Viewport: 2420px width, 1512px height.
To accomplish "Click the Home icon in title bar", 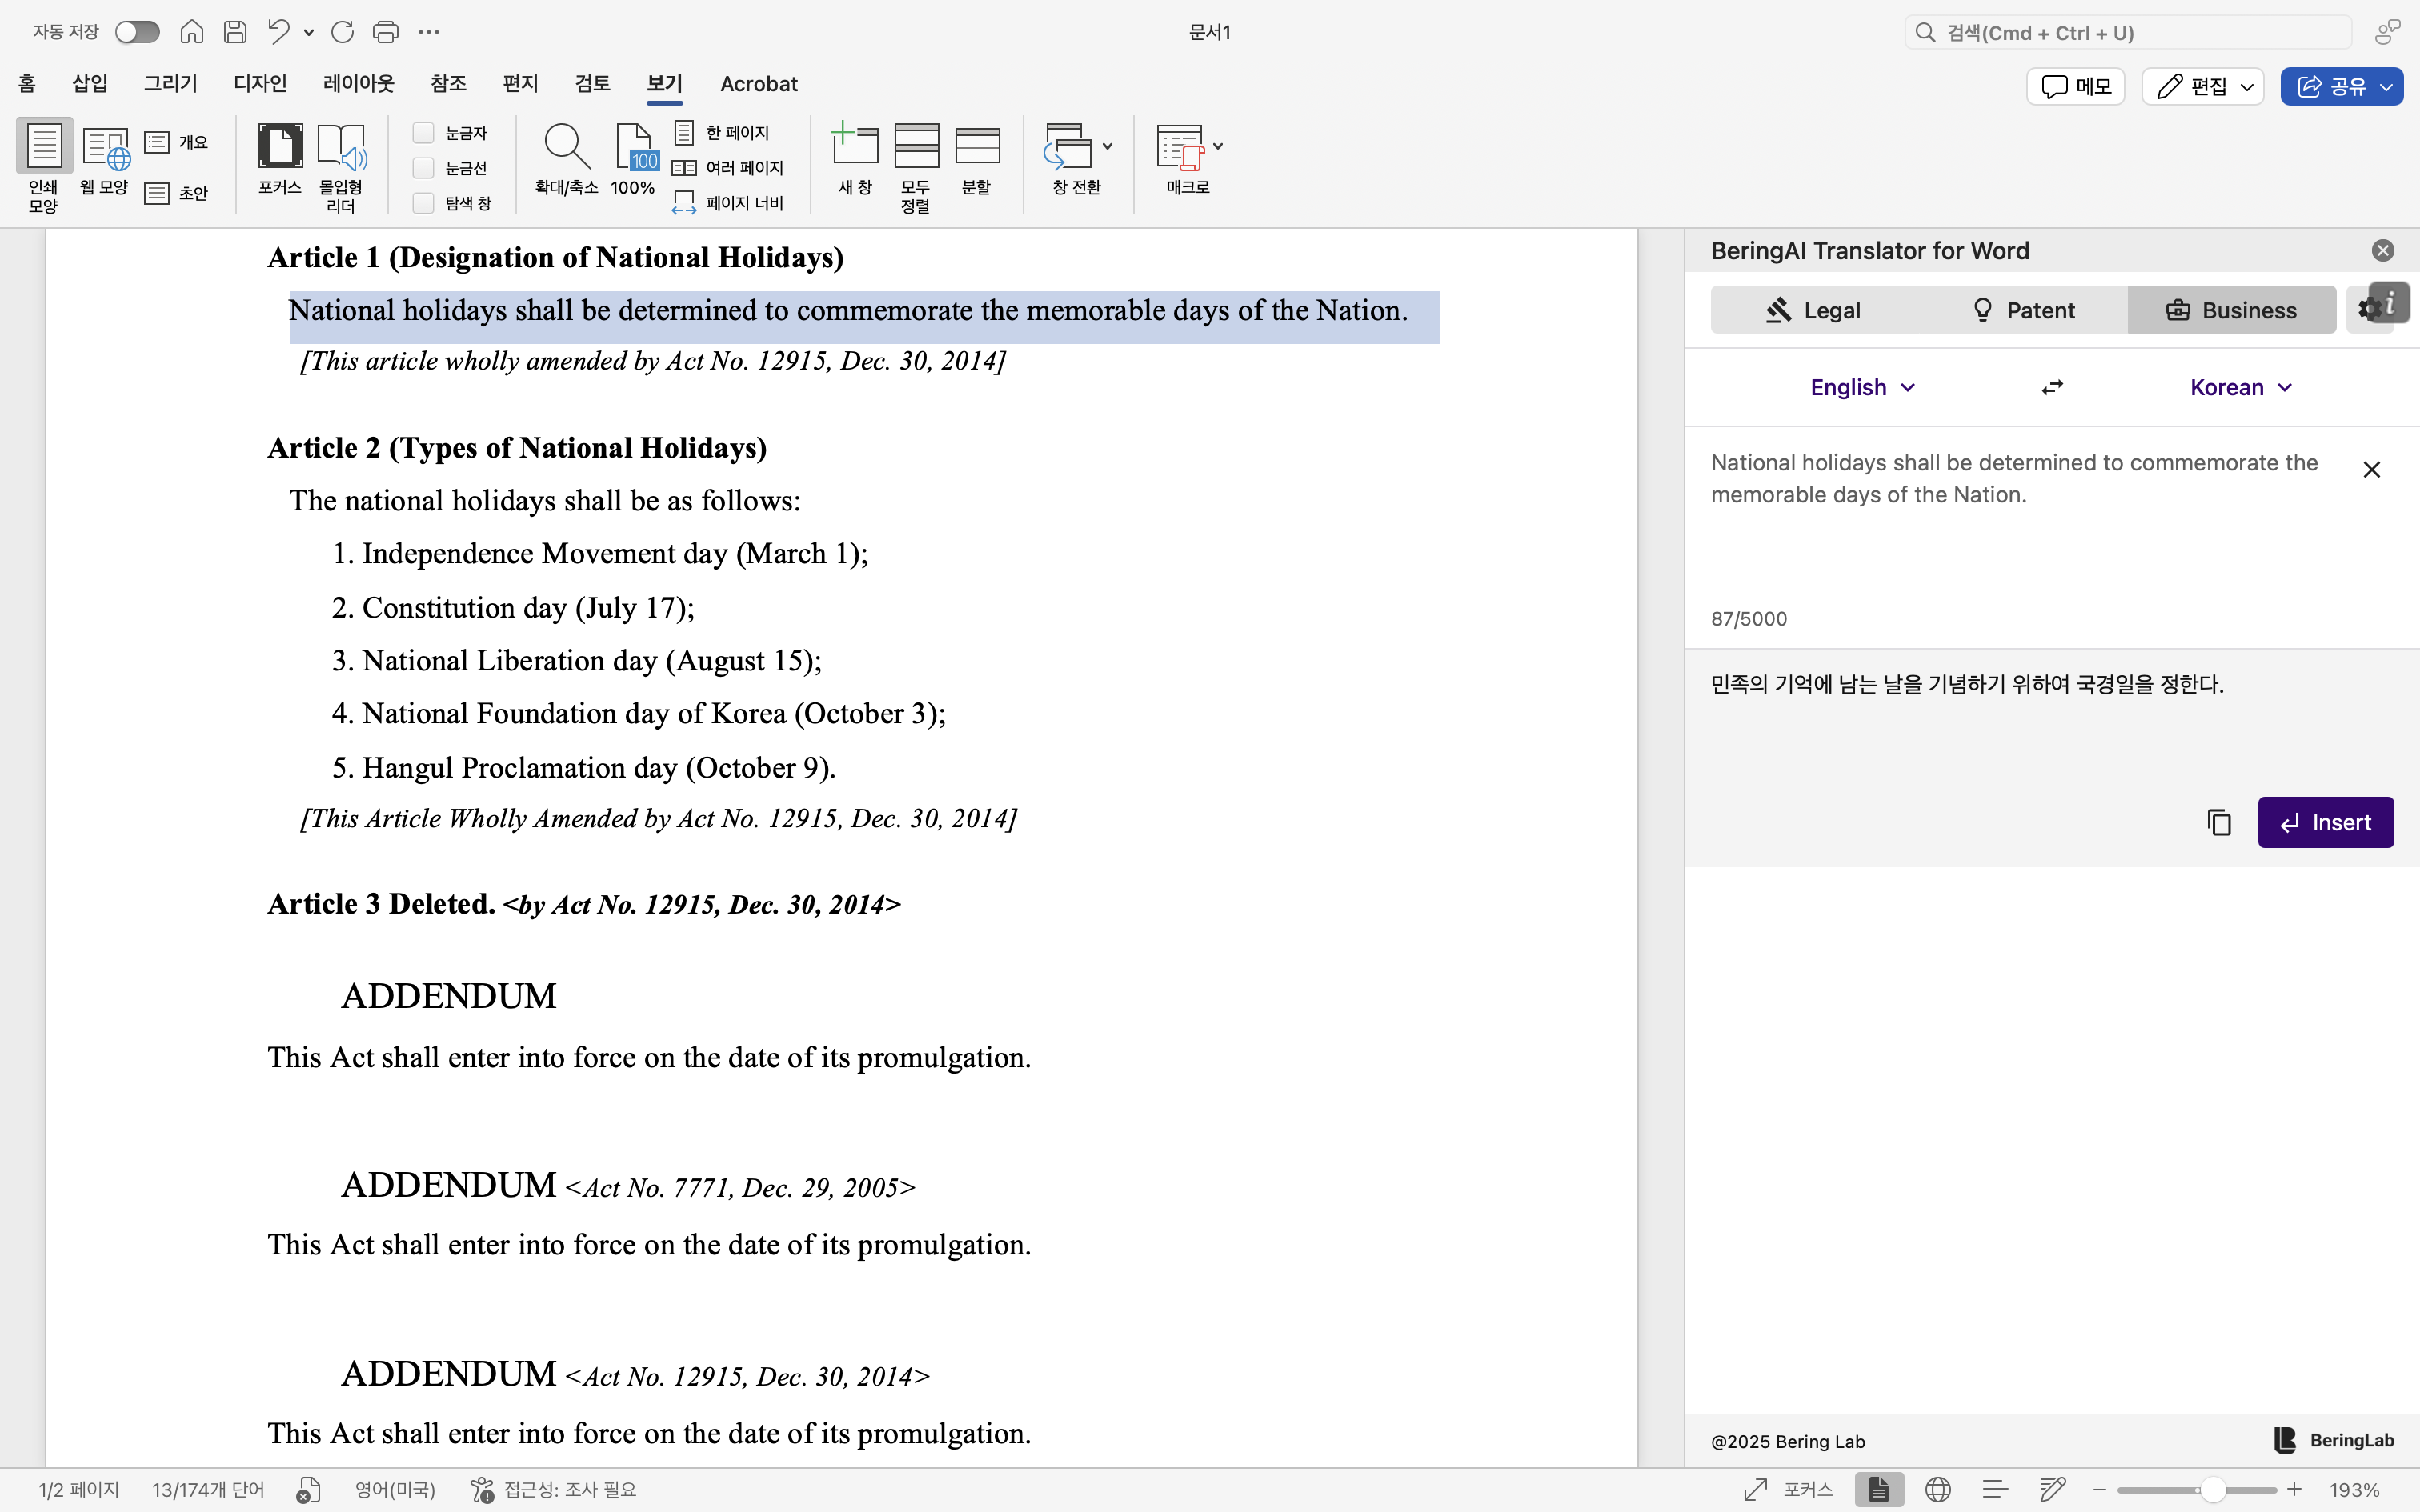I will click(192, 32).
